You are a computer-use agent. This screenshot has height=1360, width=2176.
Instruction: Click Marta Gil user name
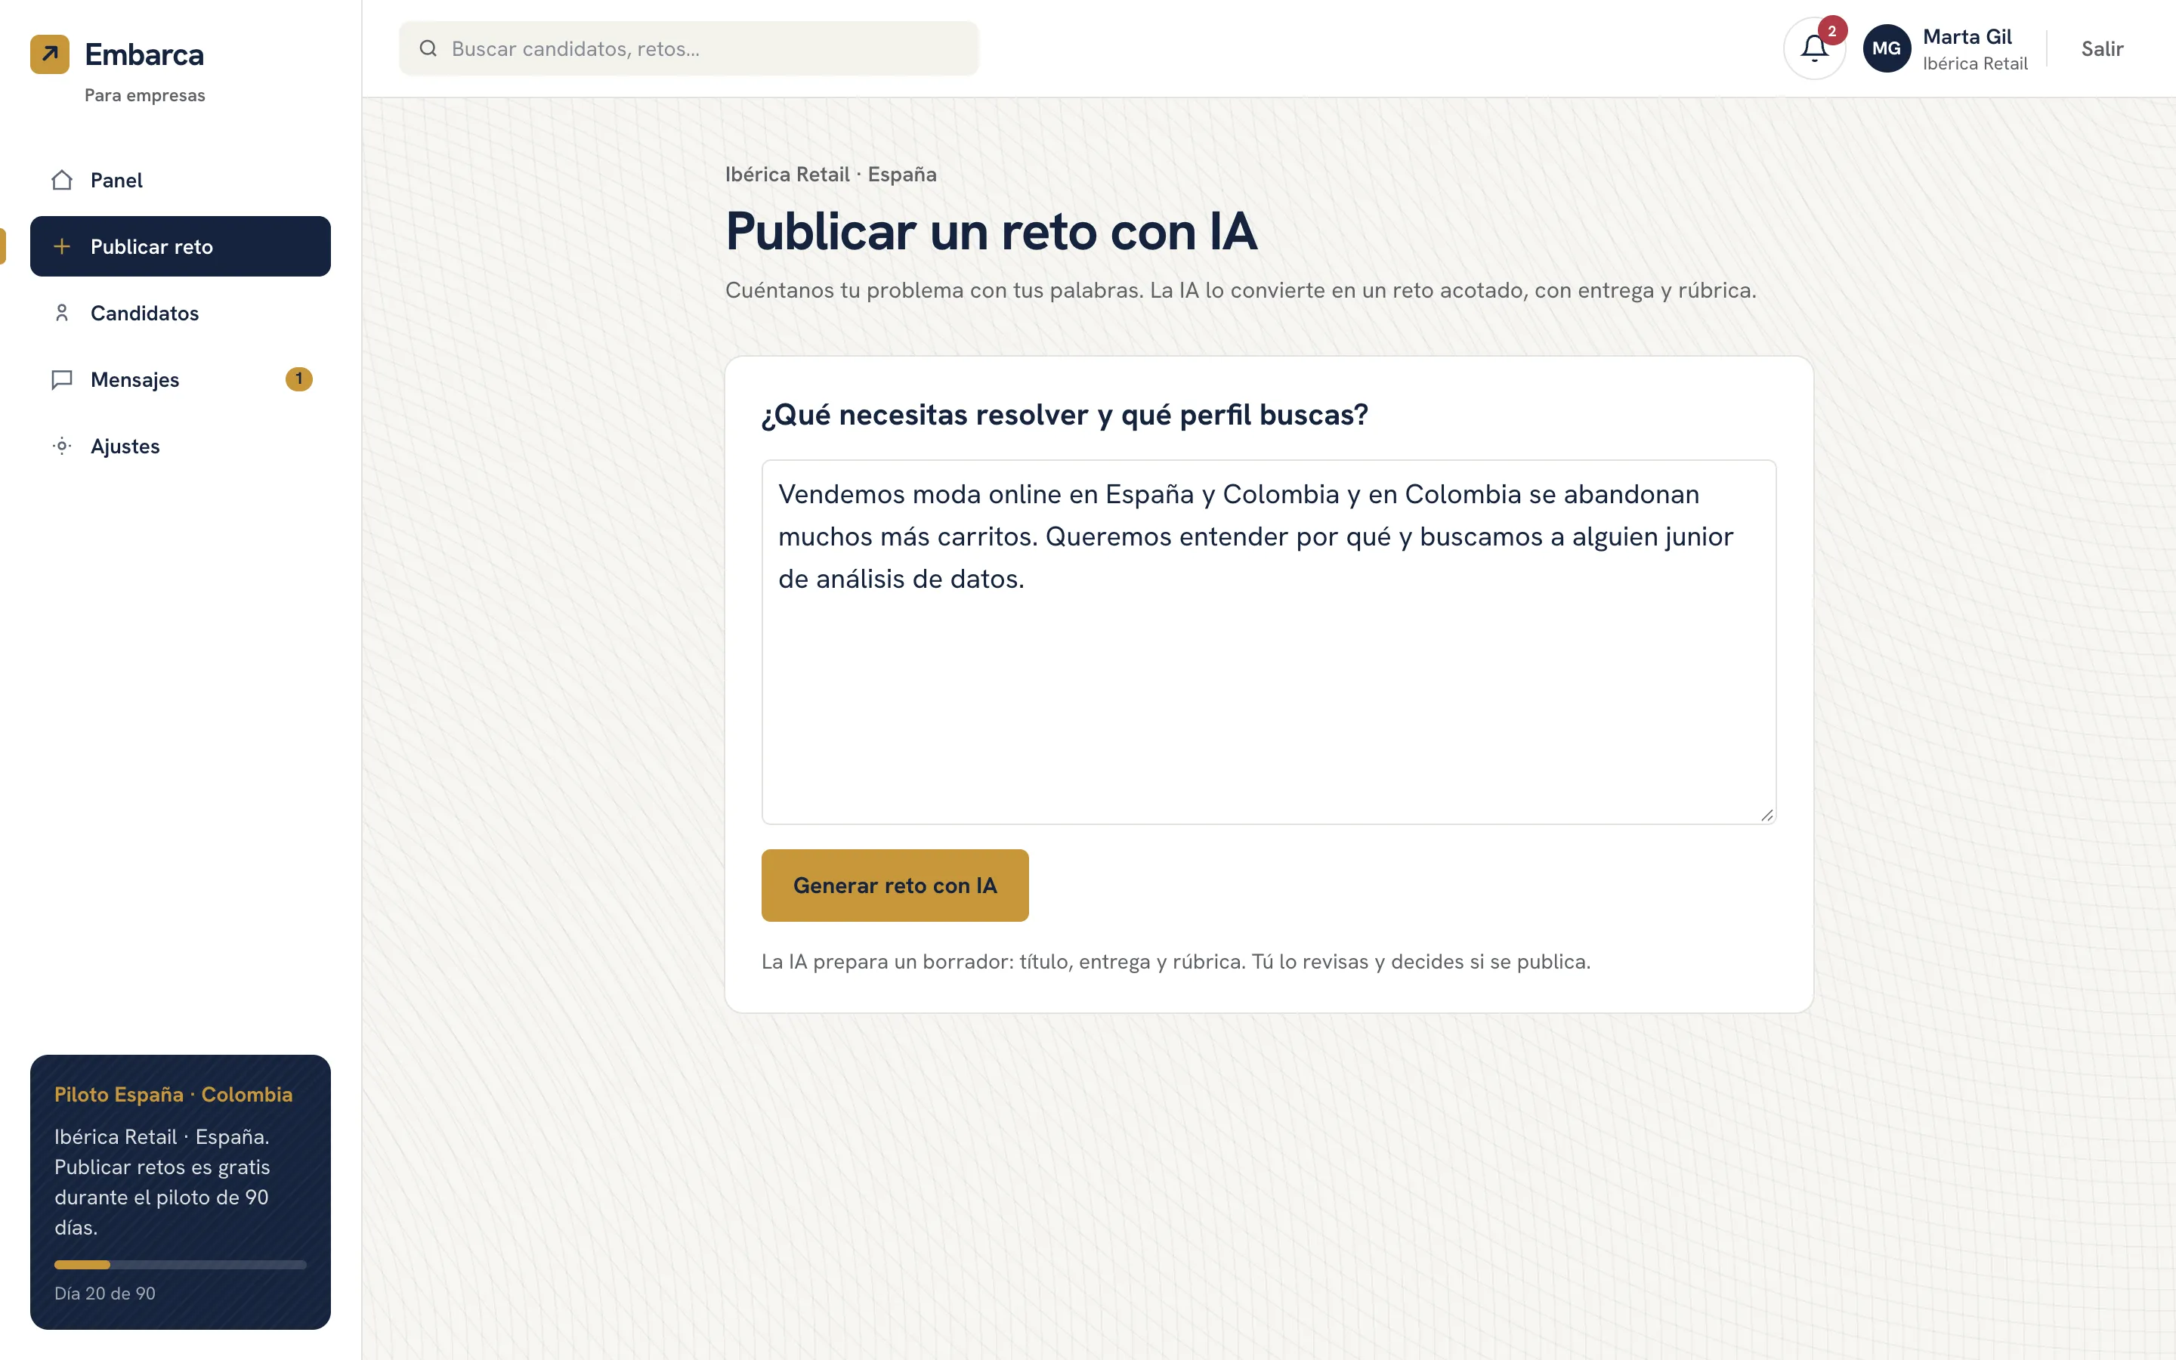tap(1967, 37)
